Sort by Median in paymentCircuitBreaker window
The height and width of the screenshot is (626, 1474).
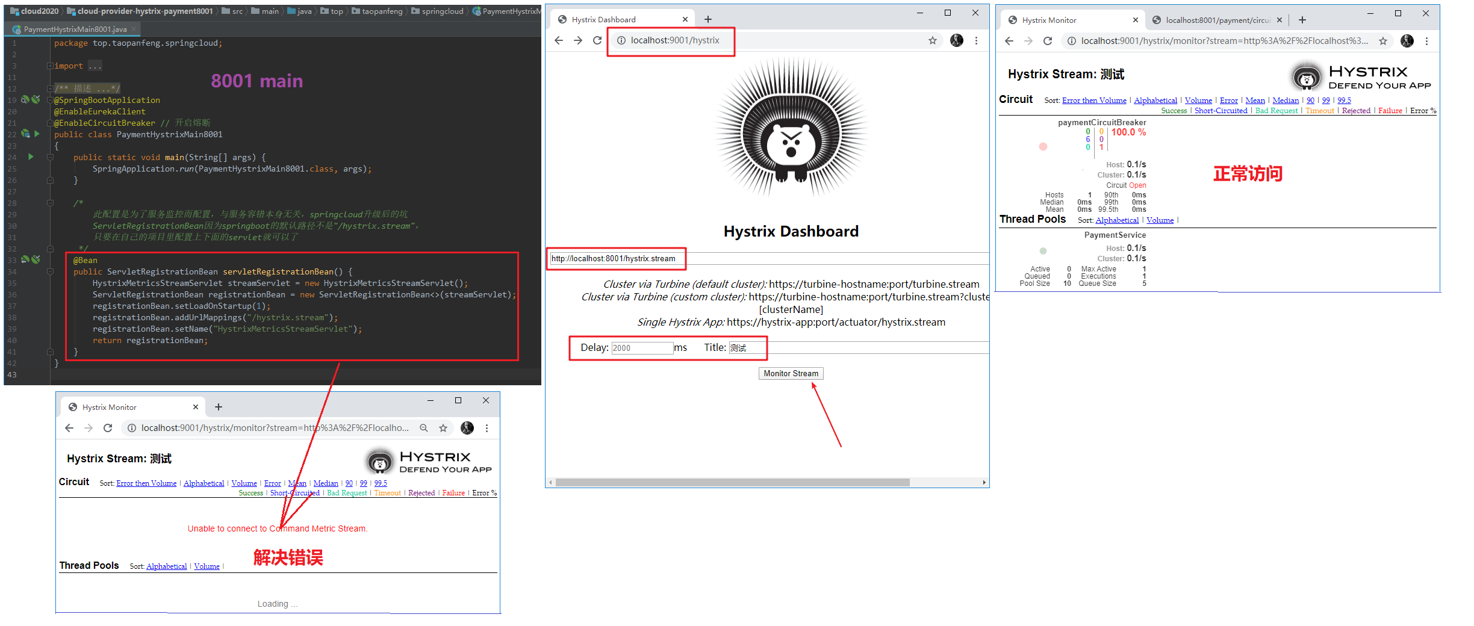click(1286, 101)
